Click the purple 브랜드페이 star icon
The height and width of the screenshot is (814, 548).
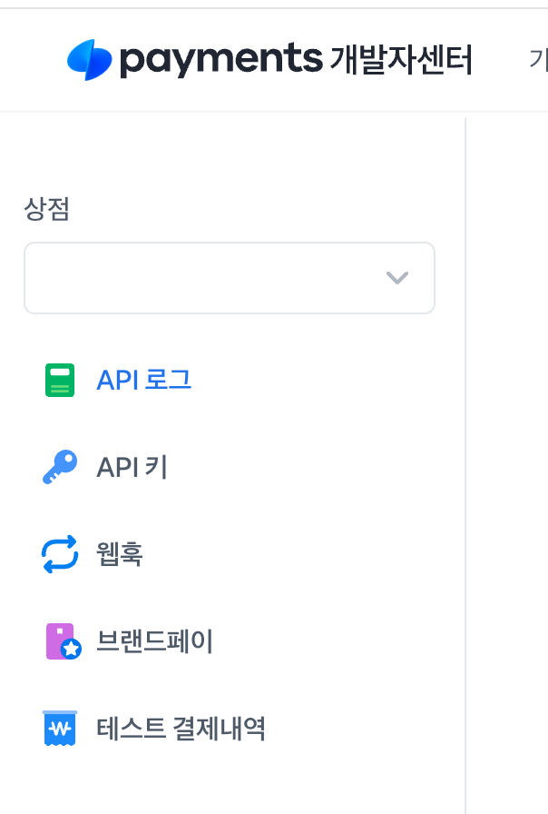(x=64, y=641)
